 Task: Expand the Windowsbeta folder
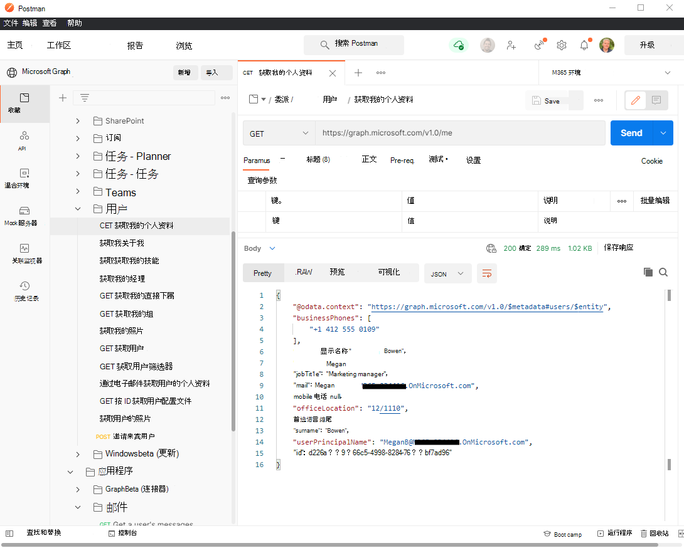[x=78, y=455]
